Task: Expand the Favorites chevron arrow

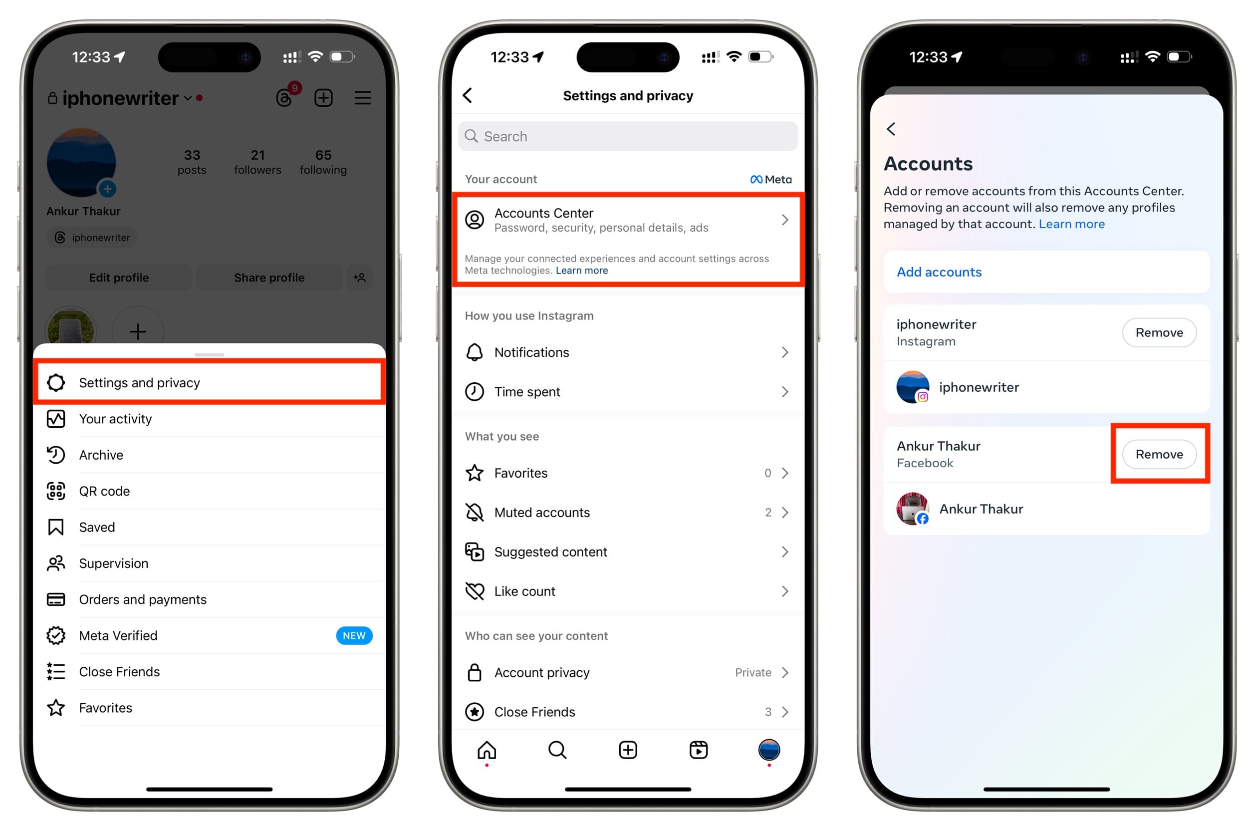Action: pyautogui.click(x=786, y=472)
